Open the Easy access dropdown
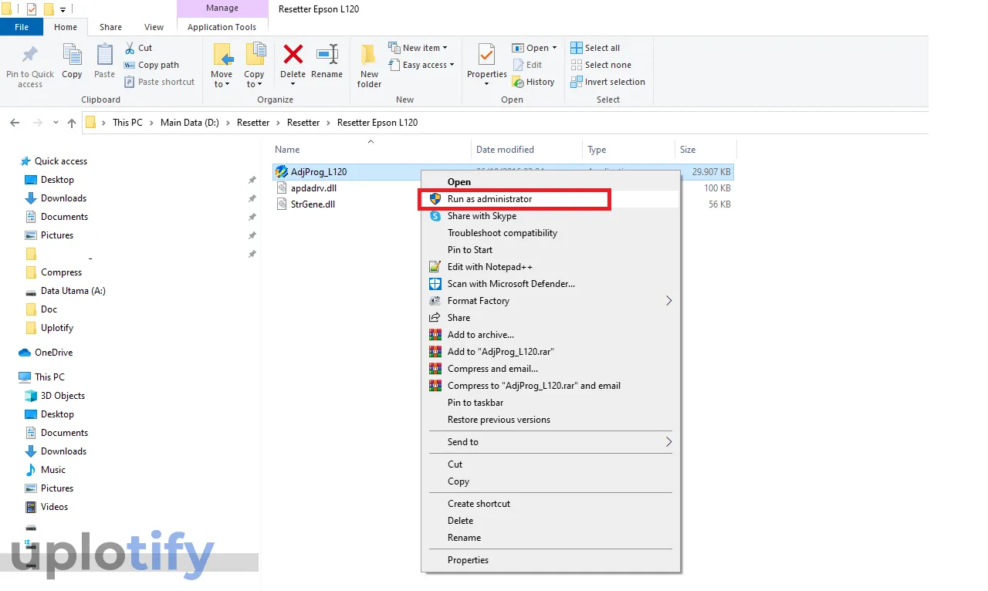 pyautogui.click(x=421, y=65)
